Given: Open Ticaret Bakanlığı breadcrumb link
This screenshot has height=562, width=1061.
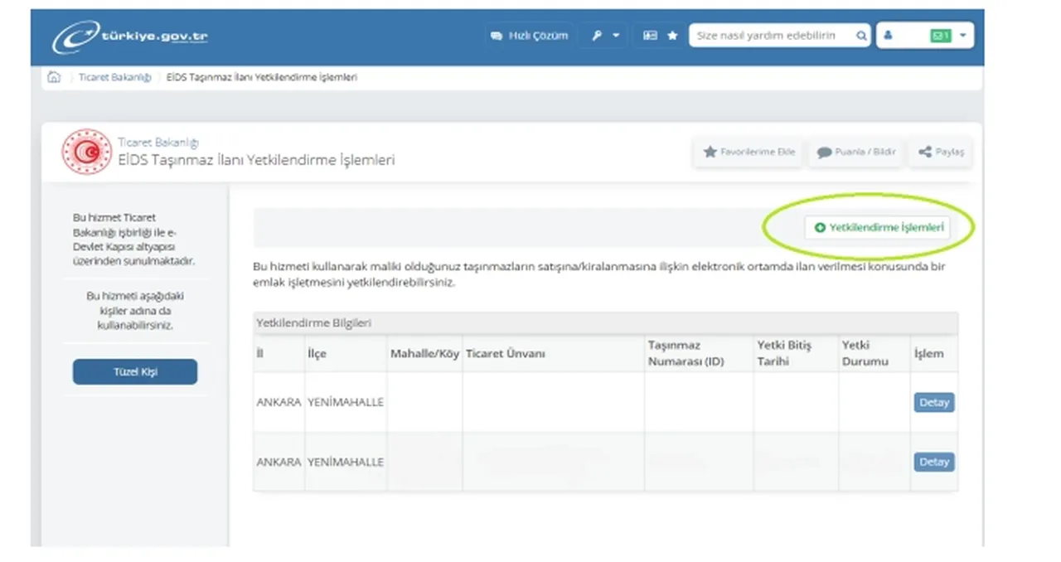Looking at the screenshot, I should (x=114, y=77).
